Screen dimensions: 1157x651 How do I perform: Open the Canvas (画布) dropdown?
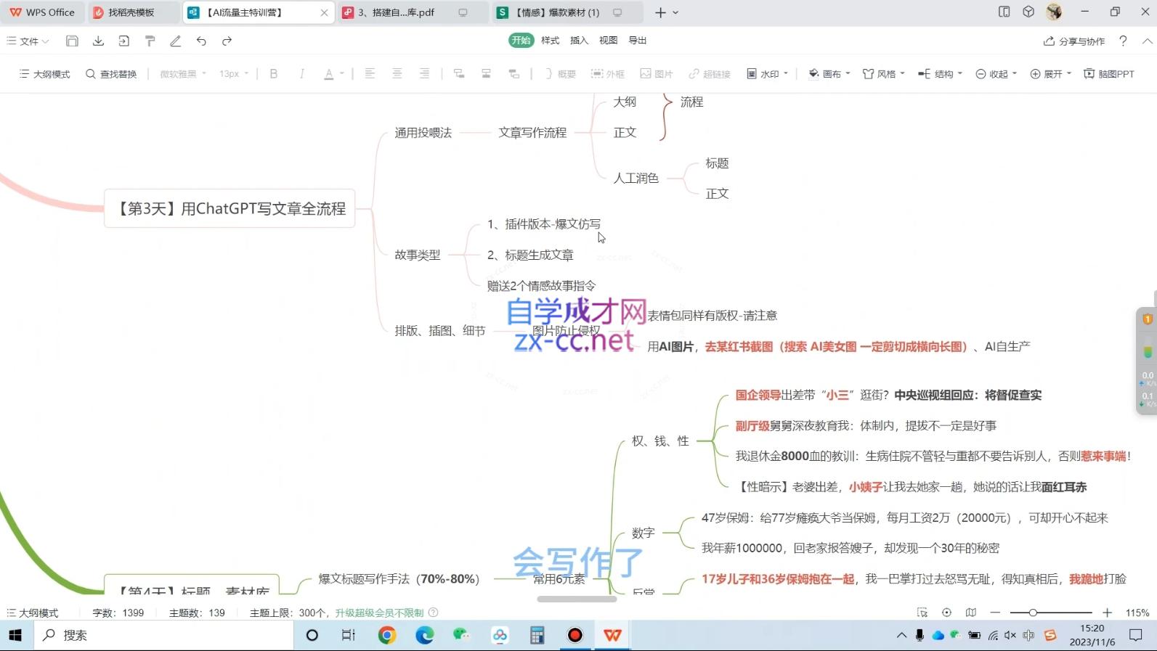(x=829, y=74)
